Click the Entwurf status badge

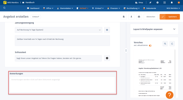[36, 17]
